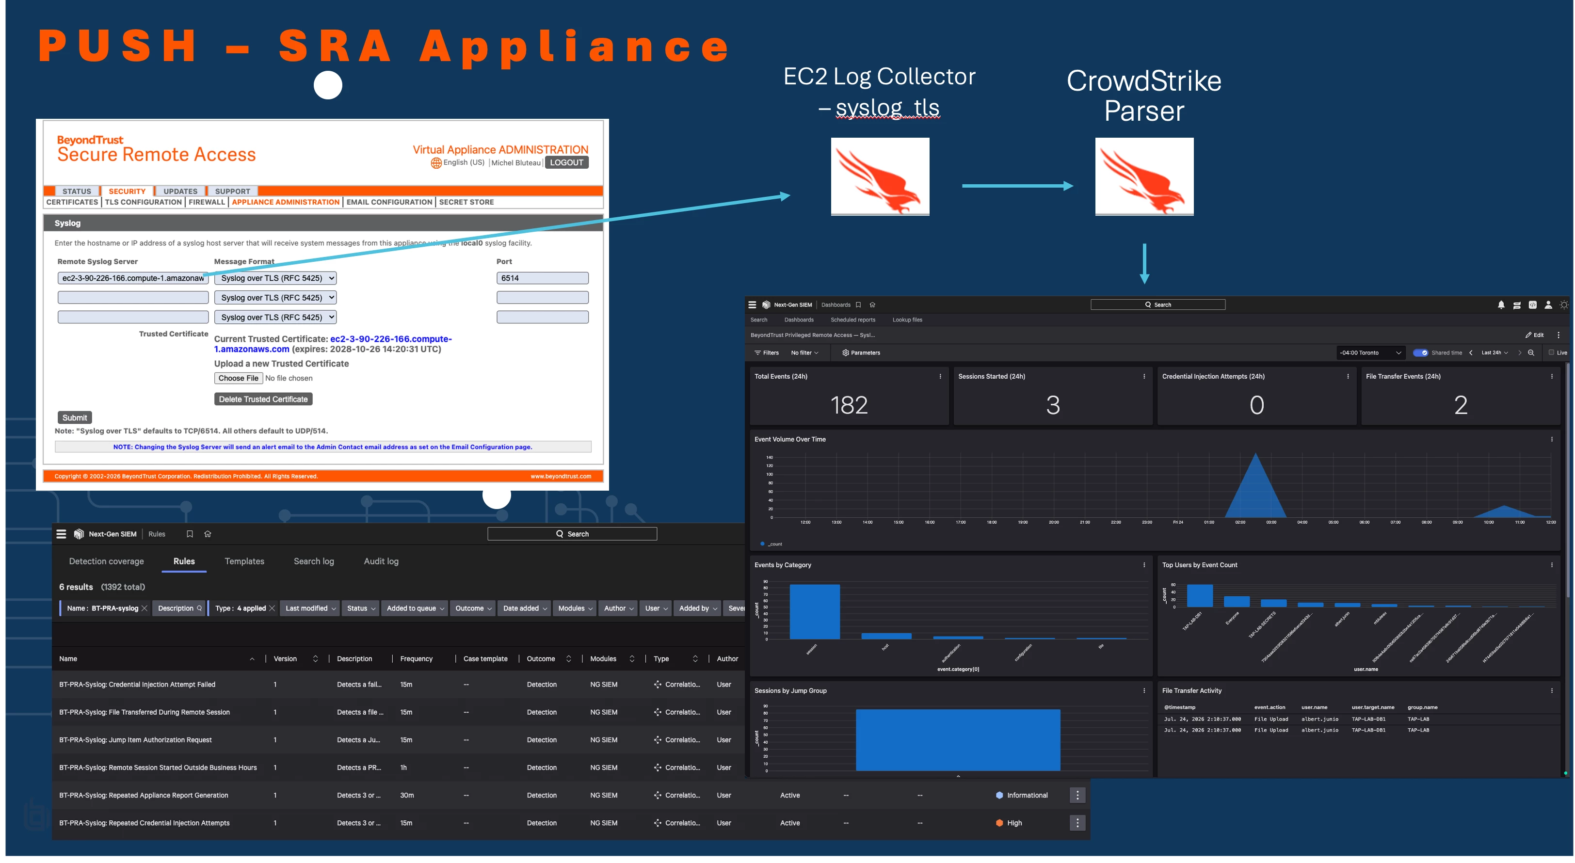The width and height of the screenshot is (1575, 863).
Task: Open dashboard more-options menu beside Edit
Action: (1559, 335)
